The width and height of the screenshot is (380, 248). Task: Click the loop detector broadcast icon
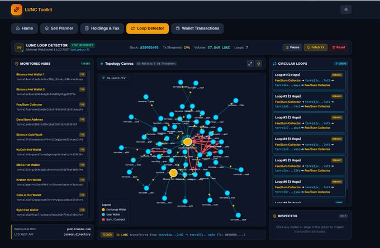pyautogui.click(x=19, y=47)
